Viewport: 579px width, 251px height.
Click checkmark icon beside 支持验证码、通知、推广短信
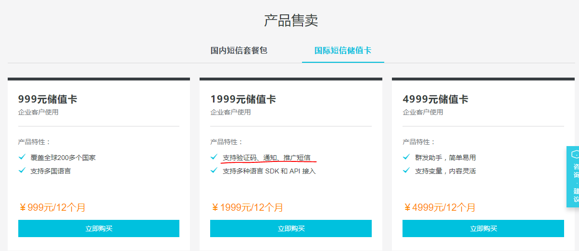[214, 157]
